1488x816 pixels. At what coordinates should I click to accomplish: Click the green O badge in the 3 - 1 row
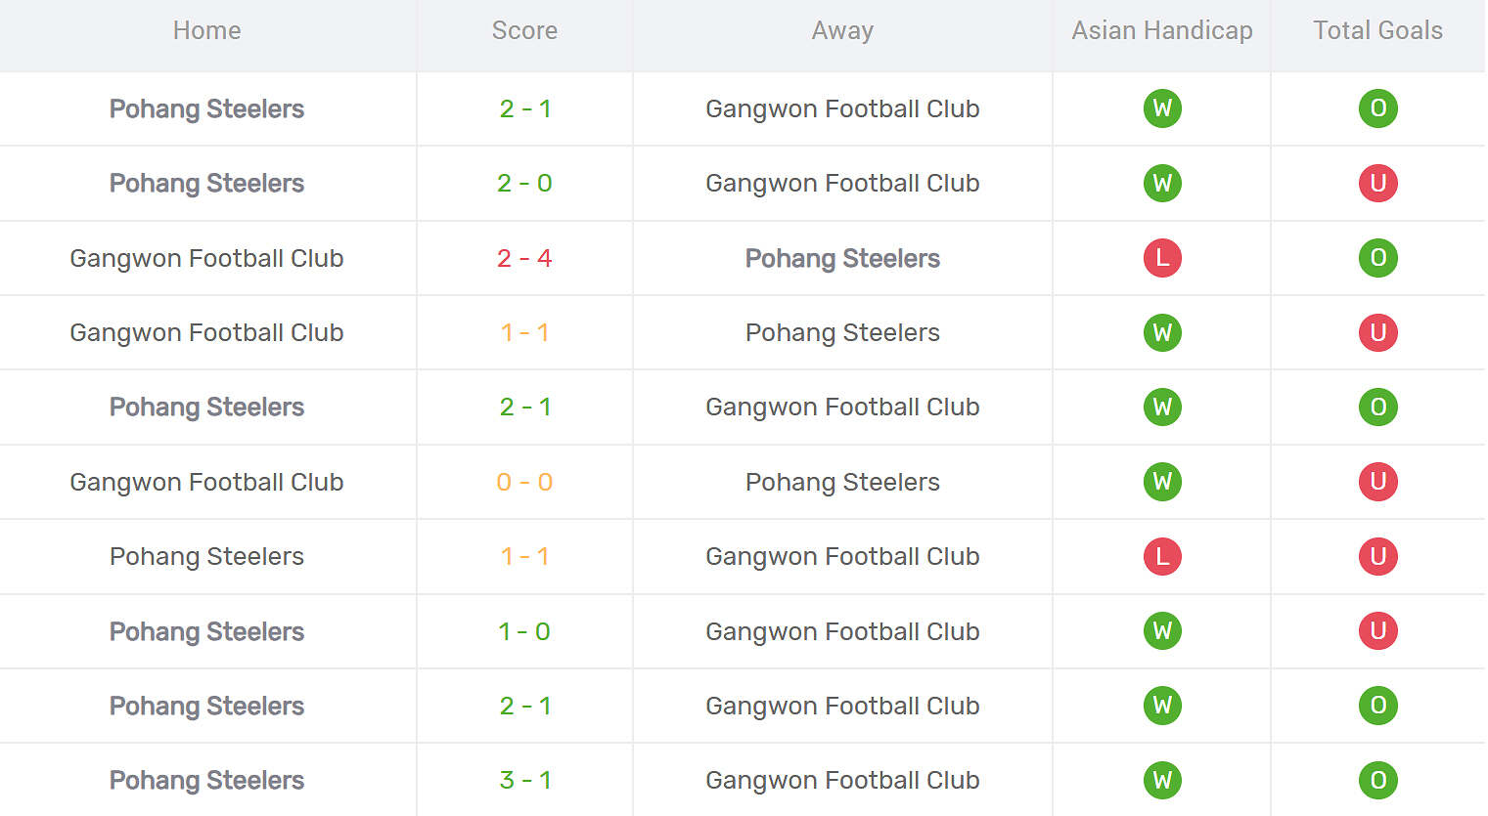1377,780
